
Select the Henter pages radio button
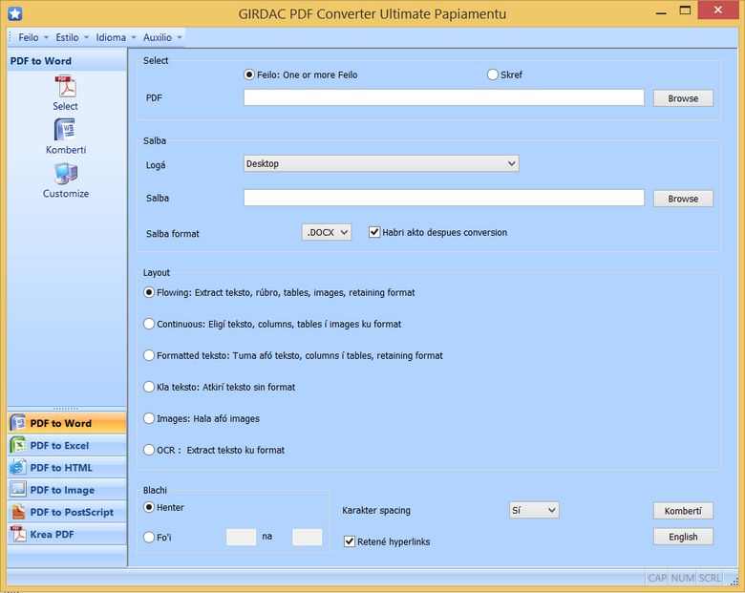(x=149, y=507)
